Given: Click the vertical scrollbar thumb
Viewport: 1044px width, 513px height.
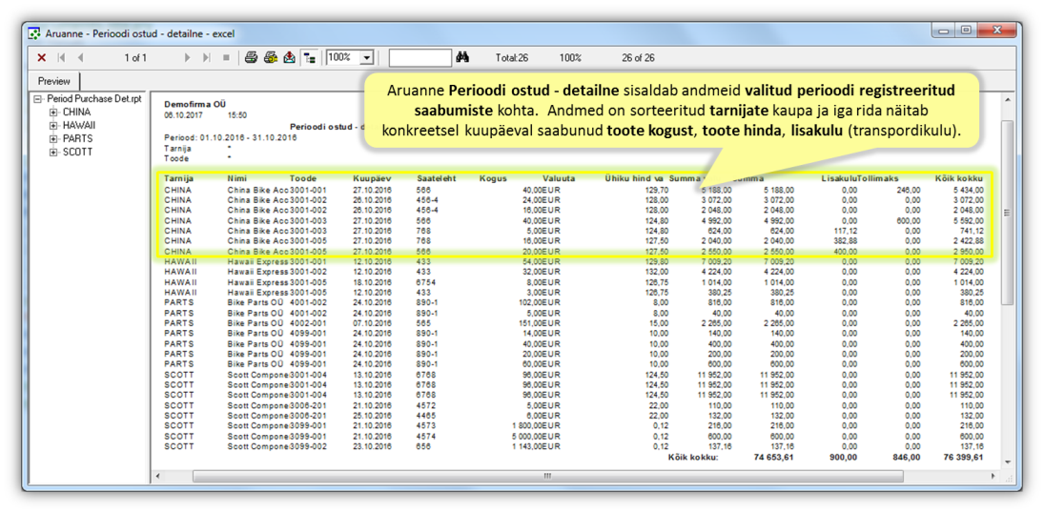Looking at the screenshot, I should pyautogui.click(x=1007, y=213).
